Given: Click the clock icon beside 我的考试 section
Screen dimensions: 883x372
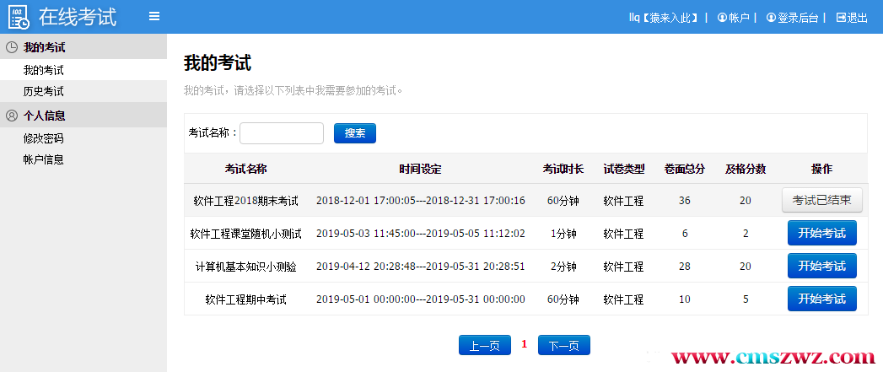Looking at the screenshot, I should [12, 47].
